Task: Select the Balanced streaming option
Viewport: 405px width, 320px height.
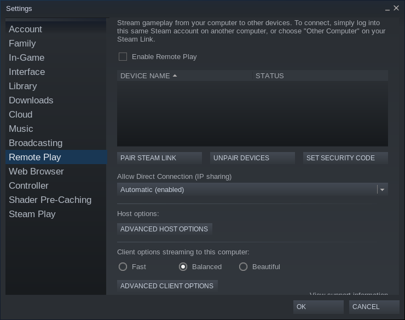Action: click(183, 266)
